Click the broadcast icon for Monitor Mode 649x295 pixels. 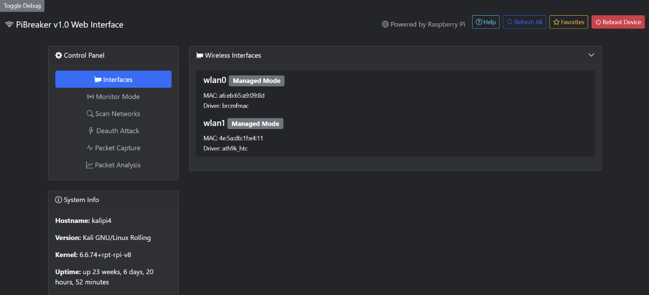tap(90, 97)
